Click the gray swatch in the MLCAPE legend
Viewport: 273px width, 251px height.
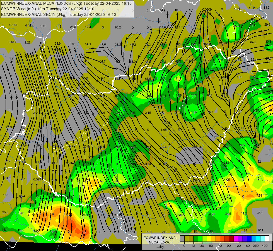coord(182,238)
